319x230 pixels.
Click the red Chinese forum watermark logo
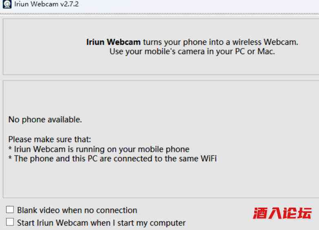(282, 213)
